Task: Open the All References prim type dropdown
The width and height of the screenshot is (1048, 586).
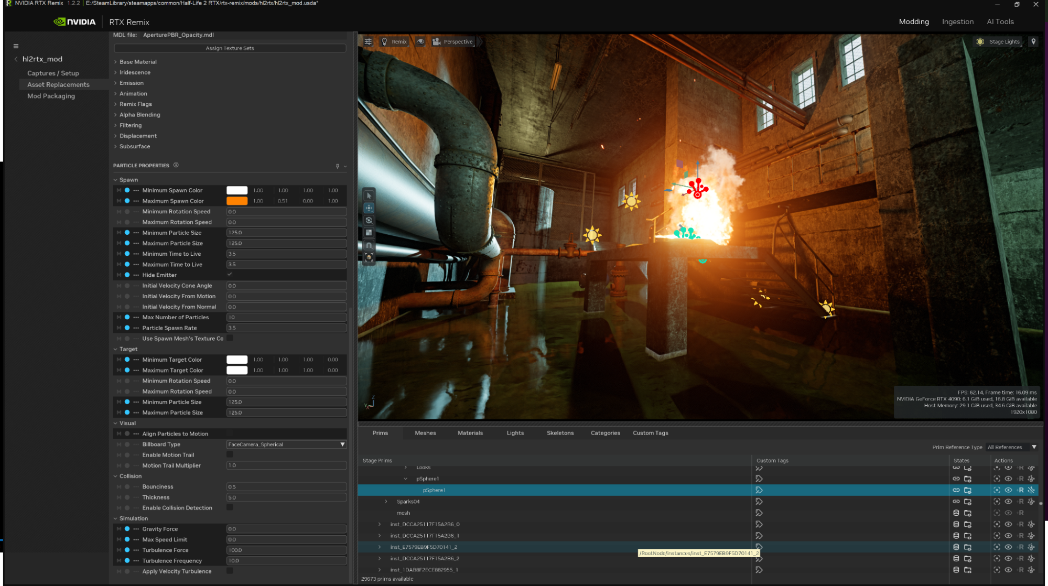Action: coord(1011,447)
